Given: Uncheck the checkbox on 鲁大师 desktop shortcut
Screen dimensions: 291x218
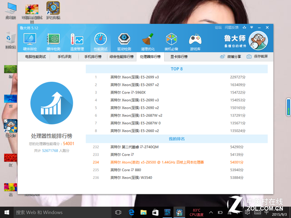Looking at the screenshot, I should pyautogui.click(x=5, y=121).
